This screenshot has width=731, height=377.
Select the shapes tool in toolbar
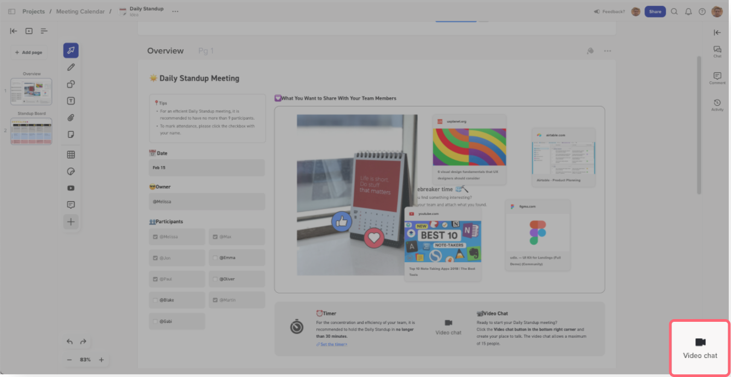click(x=71, y=84)
